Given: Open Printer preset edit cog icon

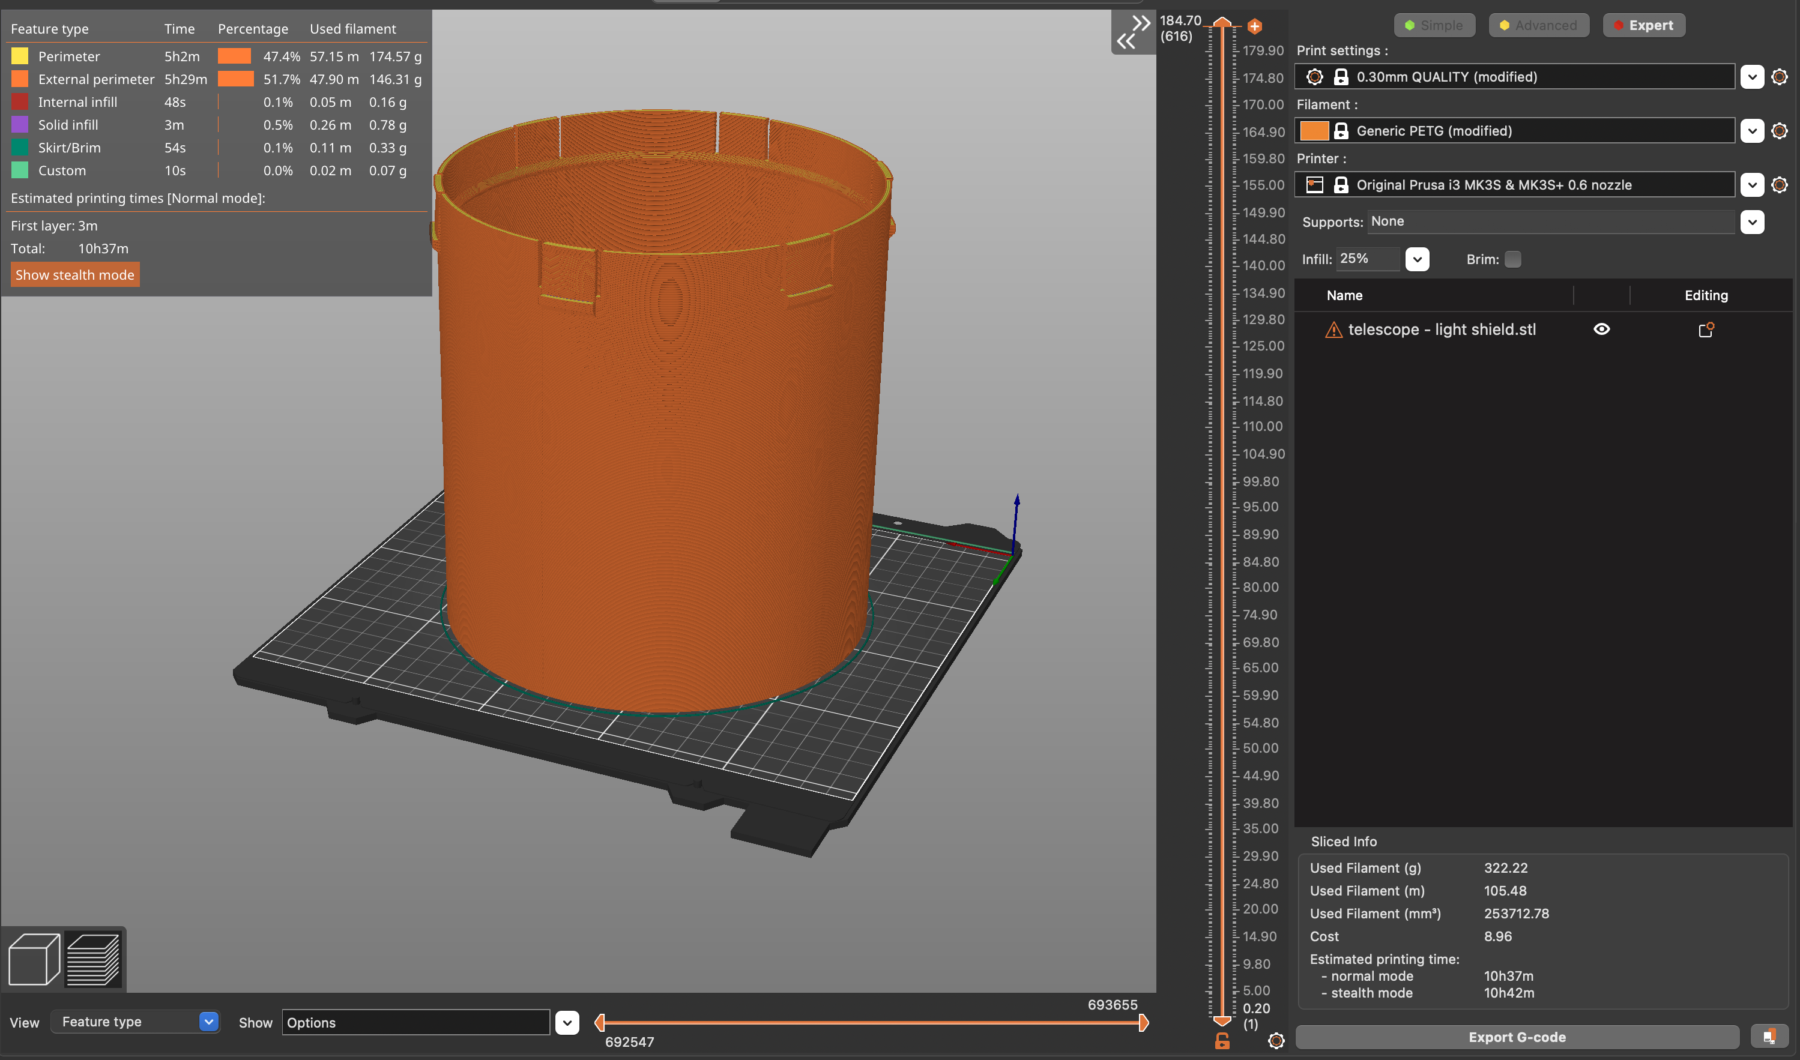Looking at the screenshot, I should 1779,185.
